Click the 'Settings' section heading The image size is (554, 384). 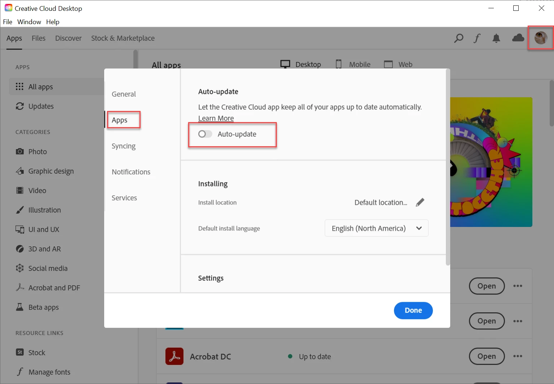[210, 278]
